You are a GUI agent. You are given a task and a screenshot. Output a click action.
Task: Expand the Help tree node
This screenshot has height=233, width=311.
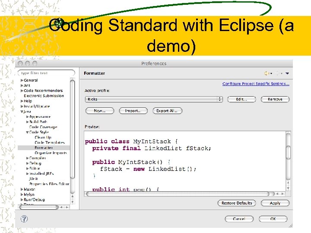click(x=22, y=101)
